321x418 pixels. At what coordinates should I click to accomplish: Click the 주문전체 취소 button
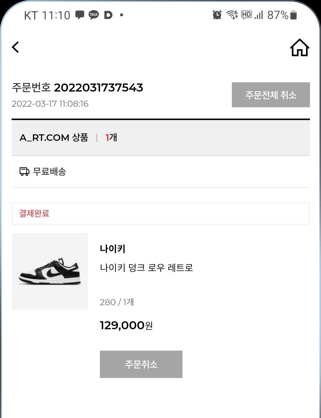271,95
